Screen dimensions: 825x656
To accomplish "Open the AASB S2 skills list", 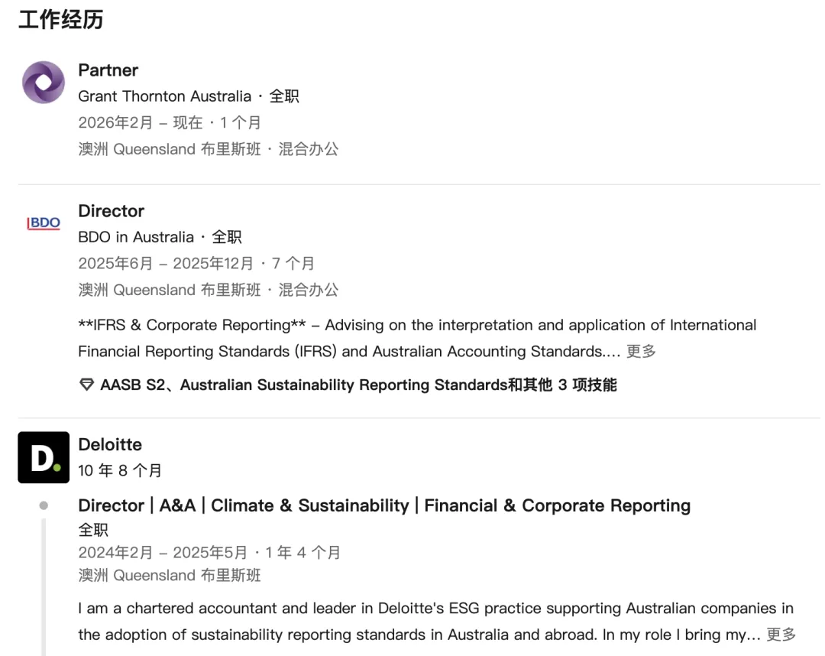I will [x=358, y=385].
